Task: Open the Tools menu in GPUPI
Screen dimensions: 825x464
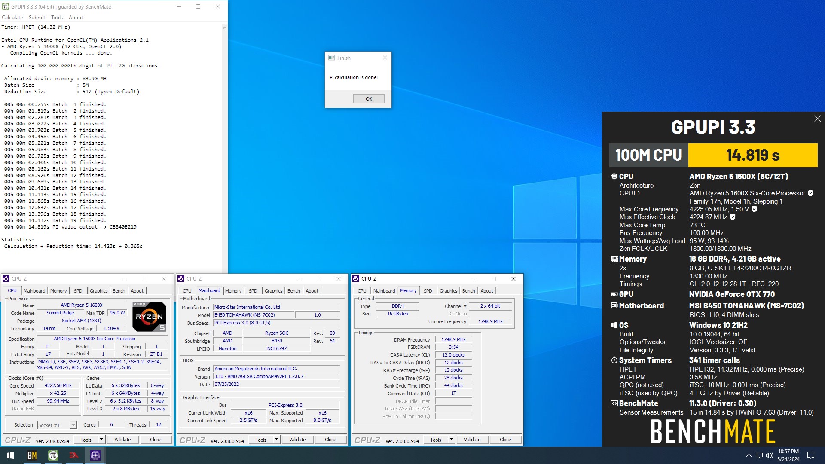Action: [57, 18]
